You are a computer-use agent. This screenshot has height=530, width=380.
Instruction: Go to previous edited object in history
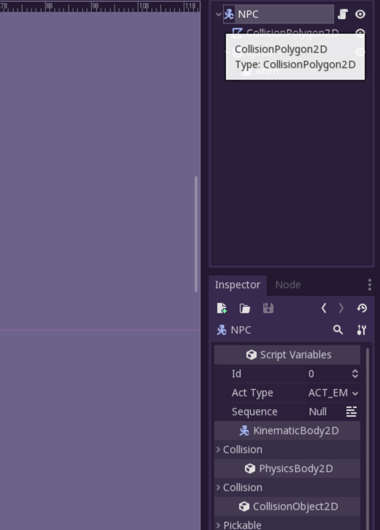(324, 308)
